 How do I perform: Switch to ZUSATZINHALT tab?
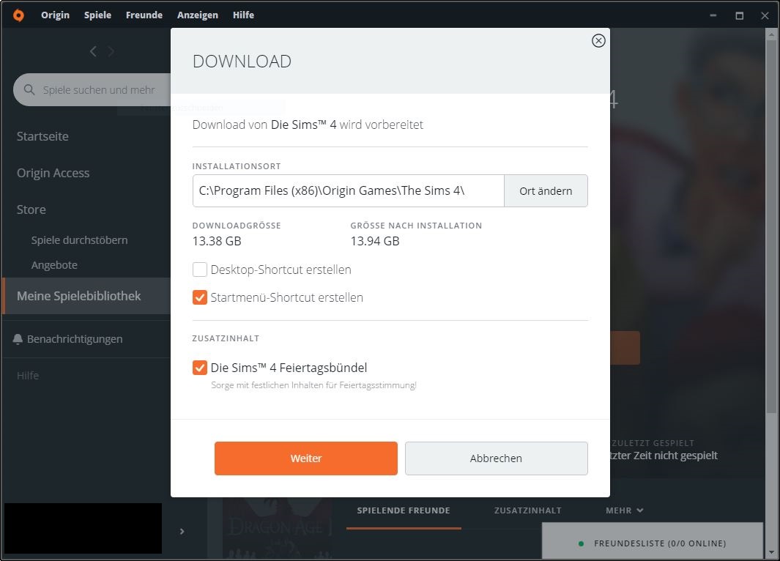pos(528,510)
